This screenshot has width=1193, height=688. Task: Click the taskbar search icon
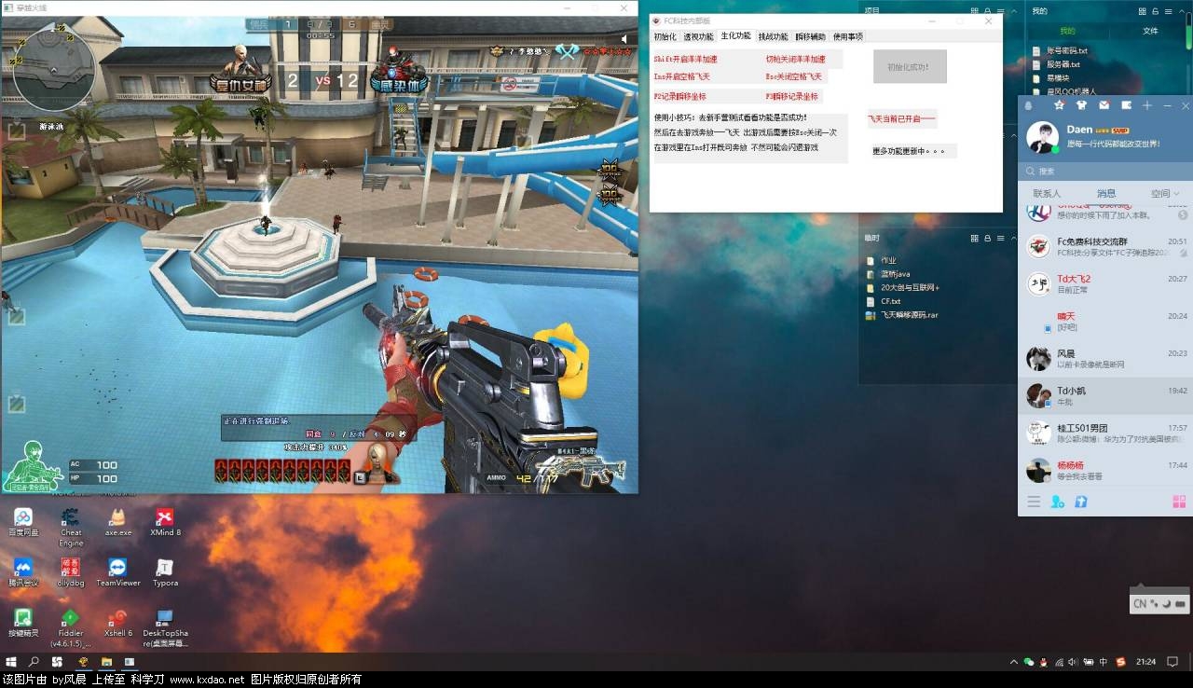[34, 662]
